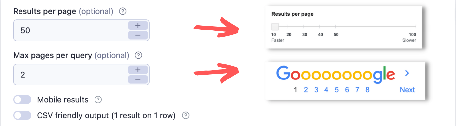Decrease Results per page with minus button
The width and height of the screenshot is (456, 126).
click(138, 35)
